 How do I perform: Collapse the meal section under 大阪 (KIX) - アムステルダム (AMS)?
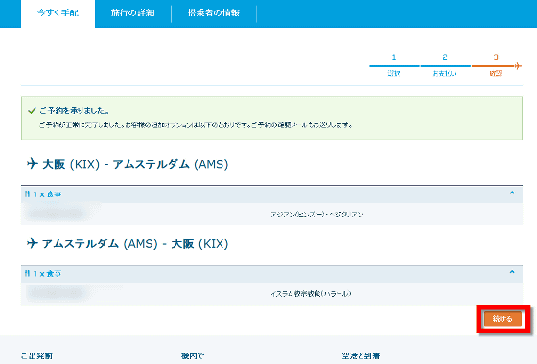(512, 193)
